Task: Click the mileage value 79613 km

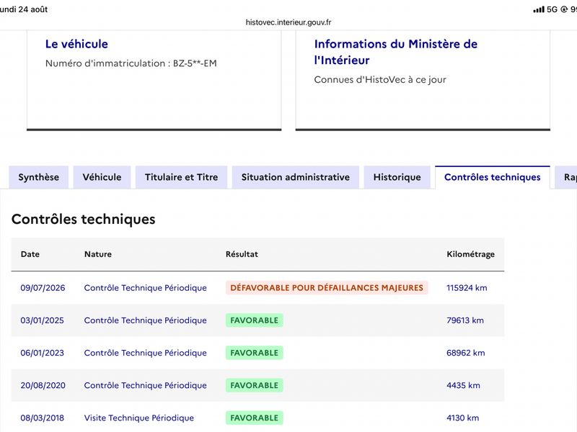Action: click(x=465, y=320)
